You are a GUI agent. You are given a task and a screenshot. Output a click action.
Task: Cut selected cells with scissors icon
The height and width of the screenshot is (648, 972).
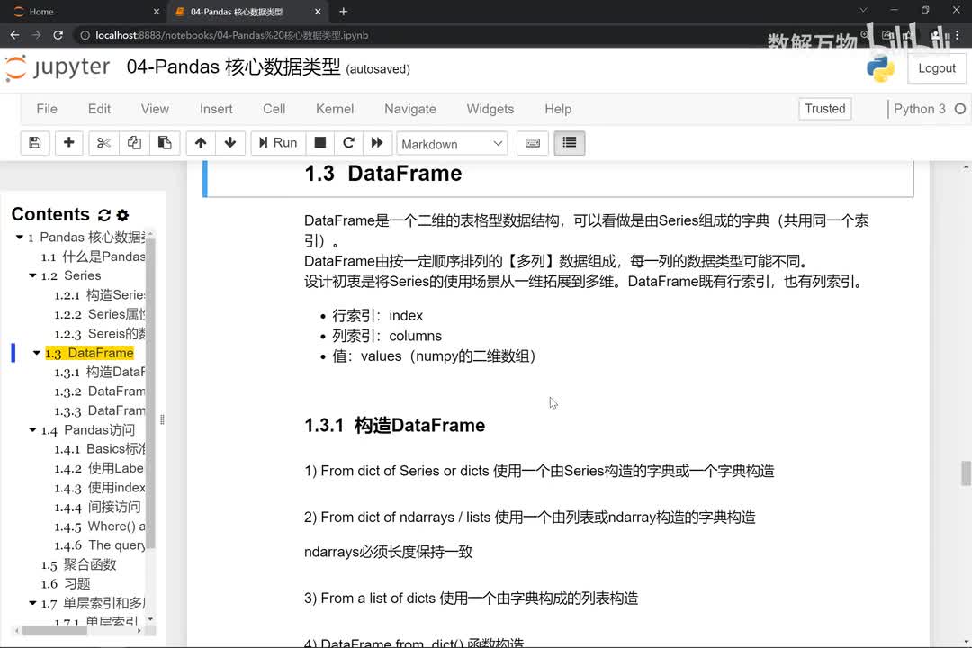[x=103, y=143]
